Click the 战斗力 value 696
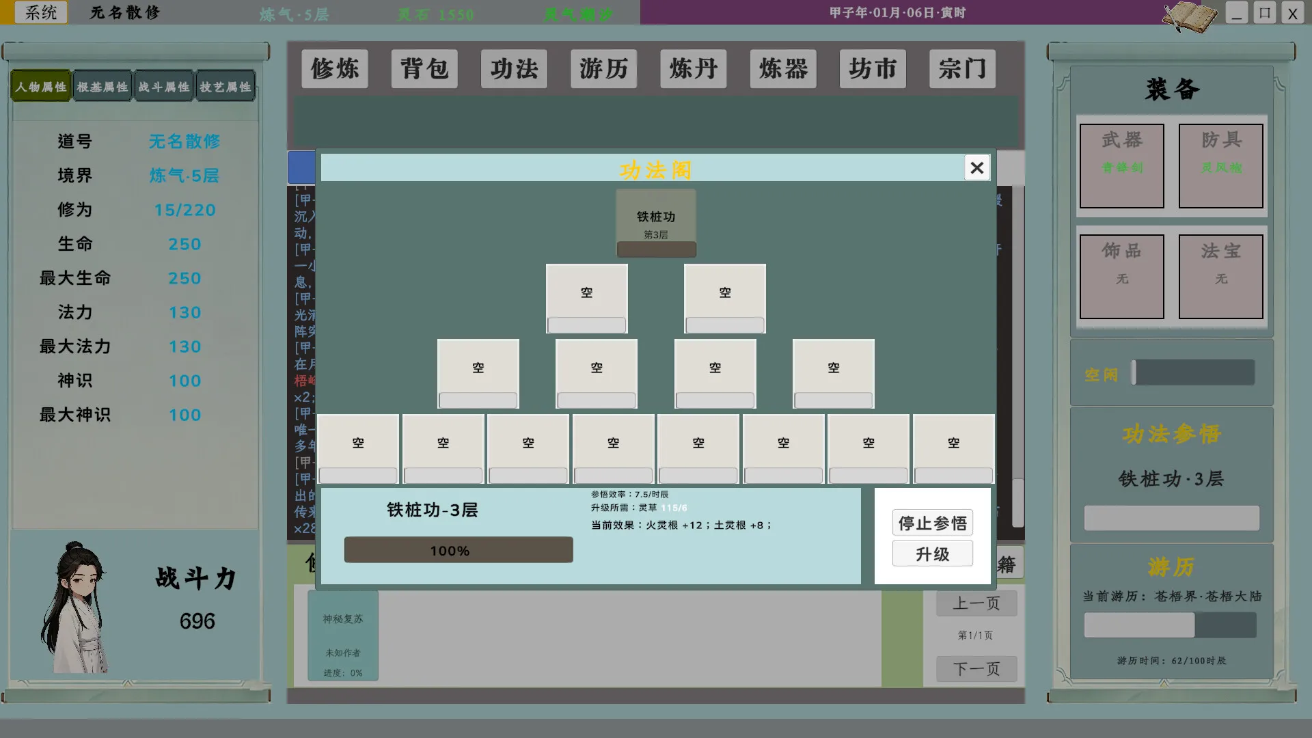Screen dimensions: 1312x738 [197, 621]
